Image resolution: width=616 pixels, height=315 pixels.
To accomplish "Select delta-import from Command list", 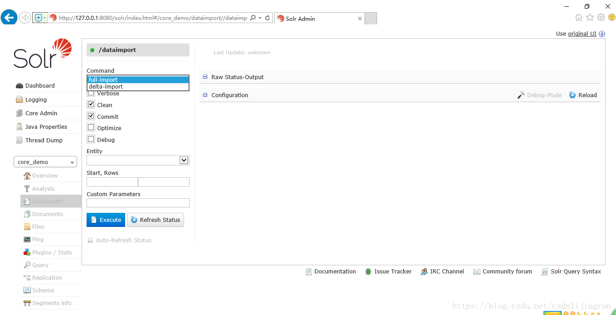I will coord(138,86).
